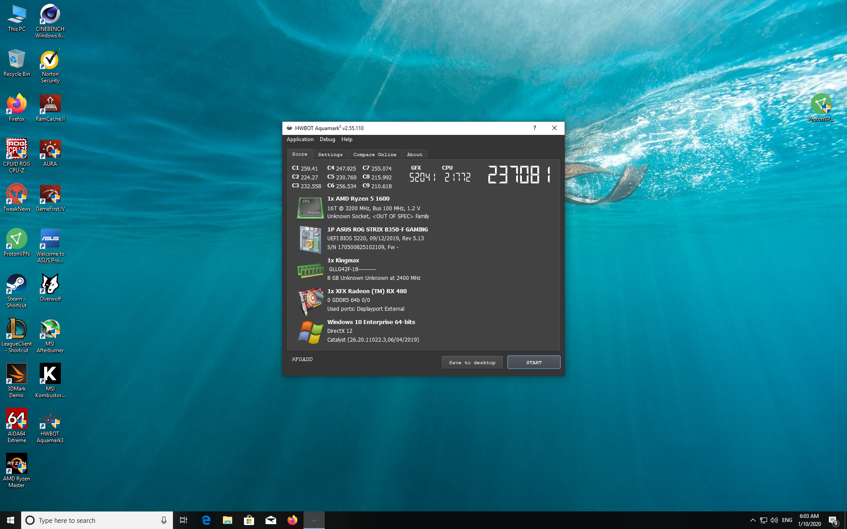This screenshot has height=529, width=847.
Task: Open Welcome to ASUS Products shortcut
Action: (50, 246)
